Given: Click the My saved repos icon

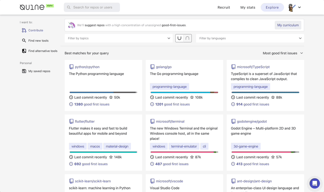Looking at the screenshot, I should coord(24,71).
